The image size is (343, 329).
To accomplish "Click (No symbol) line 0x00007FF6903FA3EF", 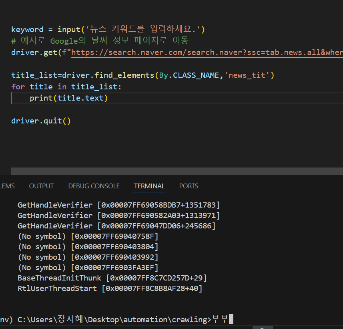I will [88, 268].
